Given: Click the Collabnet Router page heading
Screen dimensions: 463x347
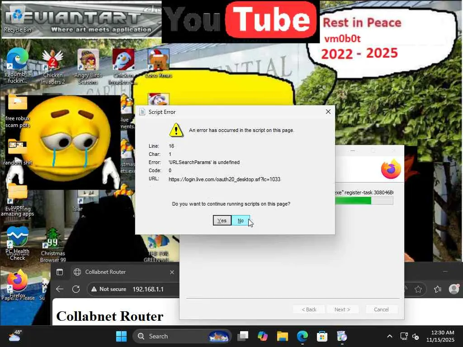Looking at the screenshot, I should (109, 316).
